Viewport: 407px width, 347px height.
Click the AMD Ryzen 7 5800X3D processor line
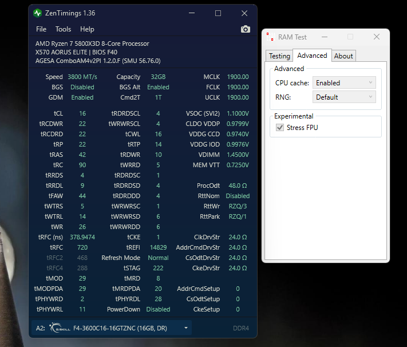(x=92, y=44)
